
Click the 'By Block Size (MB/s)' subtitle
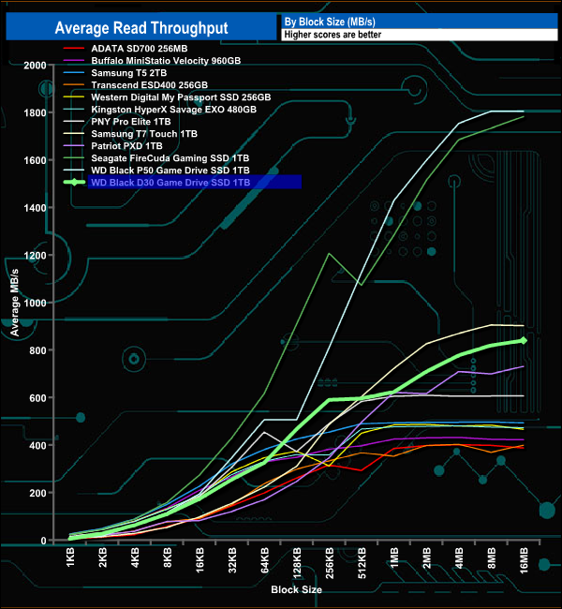tap(330, 22)
